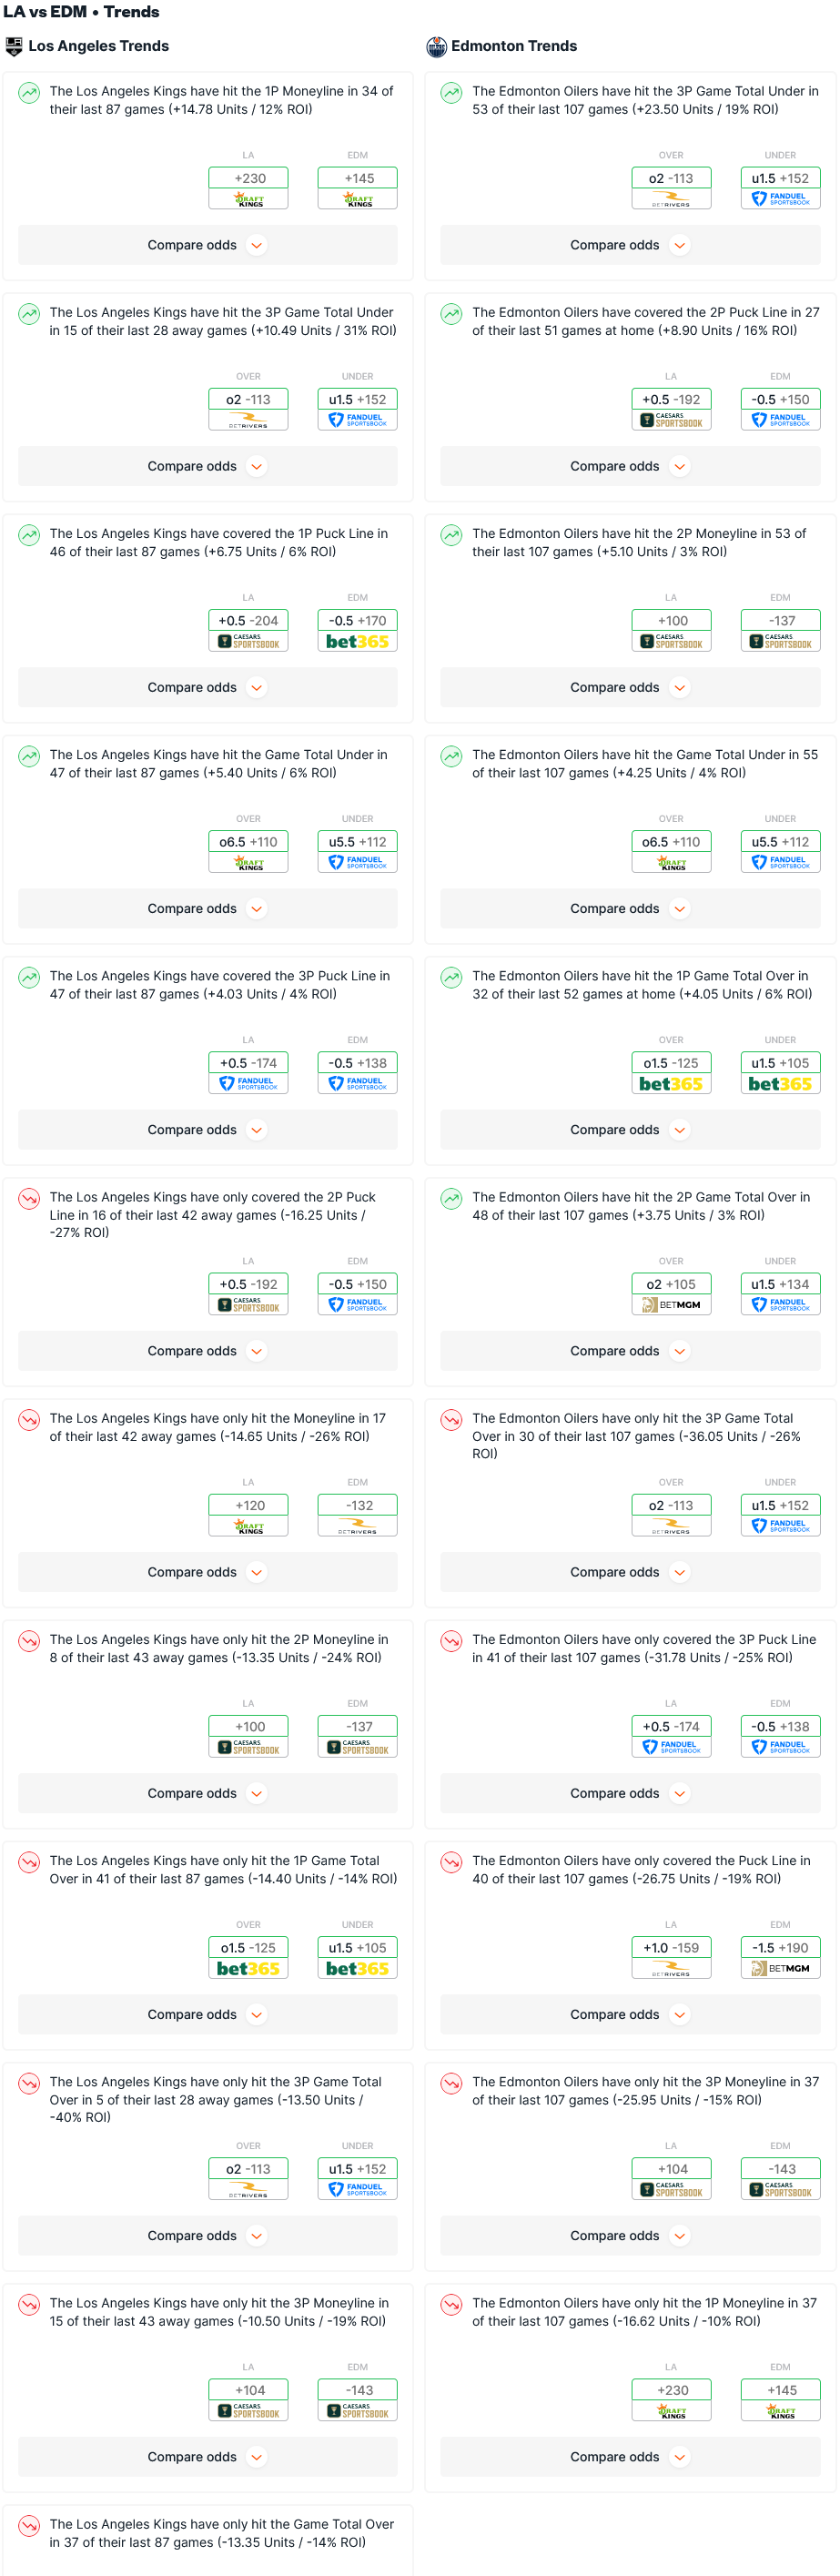Image resolution: width=840 pixels, height=2576 pixels.
Task: Click the bet365 logo under the -0.5 +170 odds
Action: [357, 642]
